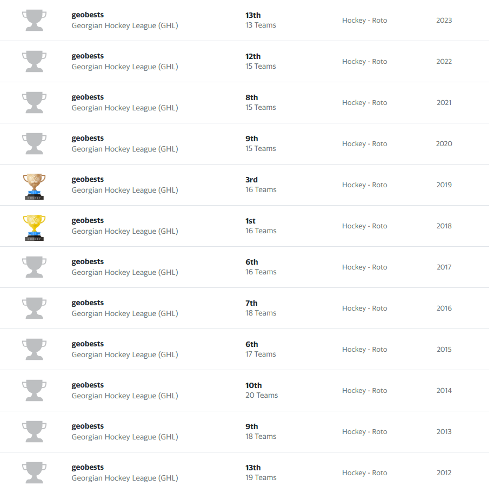
Task: Click the gray trophy in the 2017 row
Action: [x=34, y=267]
